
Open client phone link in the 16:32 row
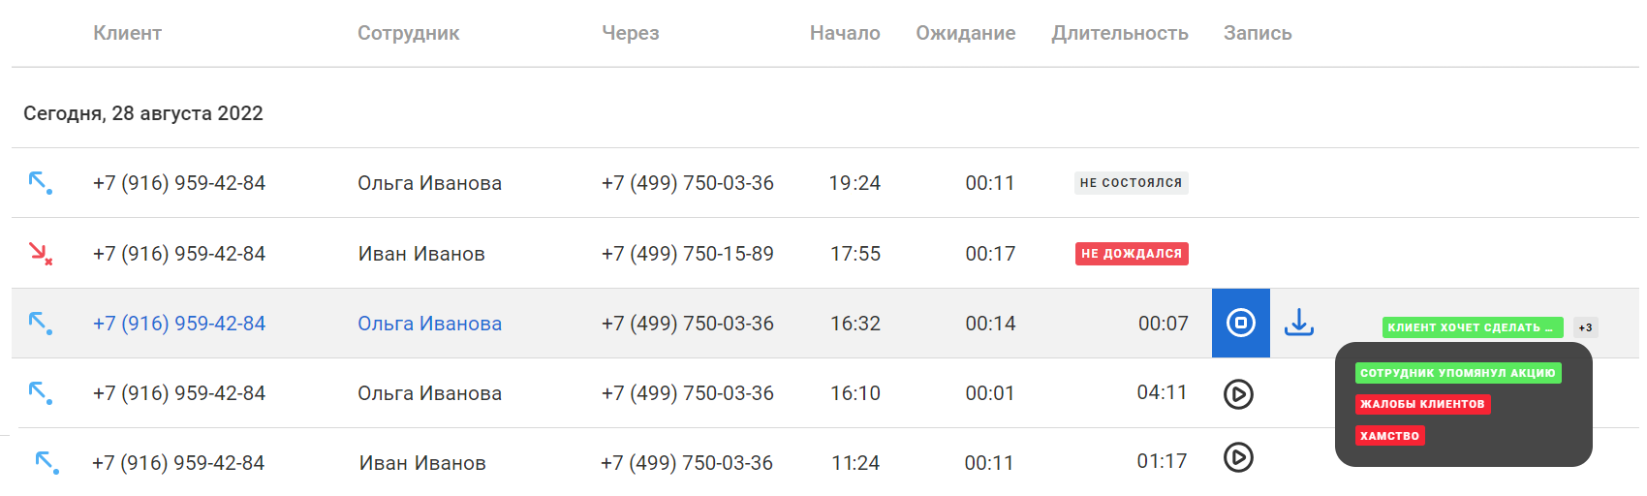tap(179, 324)
